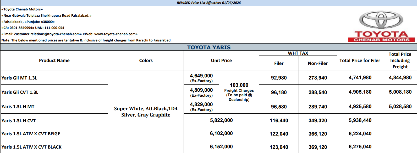The image size is (417, 153).
Task: Click the 103,000 Freight Charges cell
Action: (239, 92)
